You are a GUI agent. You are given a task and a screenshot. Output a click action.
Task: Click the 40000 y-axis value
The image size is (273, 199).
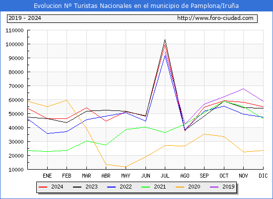(16, 128)
